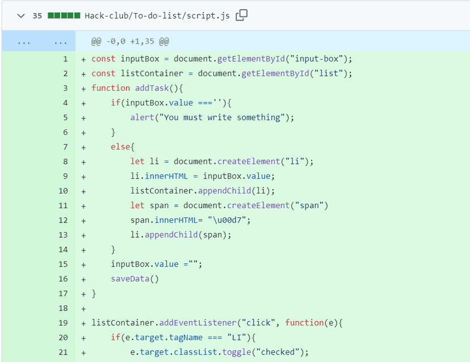Expand hidden lines via right ellipsis cell
This screenshot has width=470, height=362.
point(60,41)
